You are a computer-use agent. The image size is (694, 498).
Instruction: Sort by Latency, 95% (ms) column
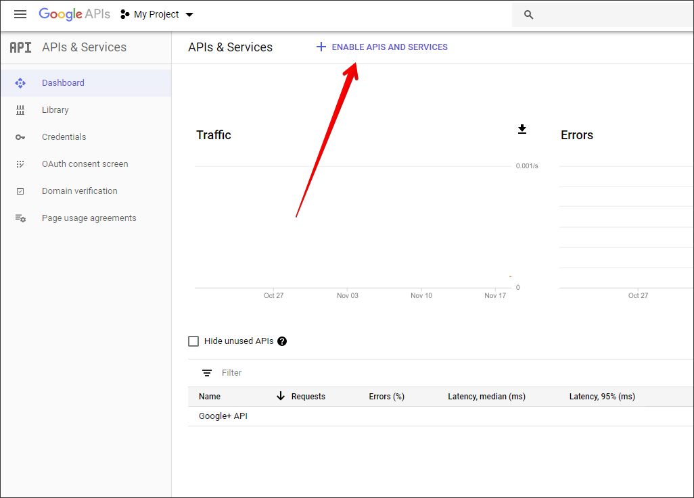[602, 397]
